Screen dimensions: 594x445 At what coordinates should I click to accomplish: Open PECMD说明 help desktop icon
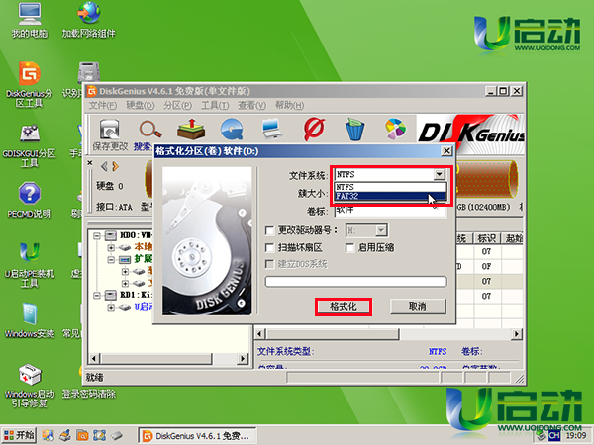pos(29,201)
